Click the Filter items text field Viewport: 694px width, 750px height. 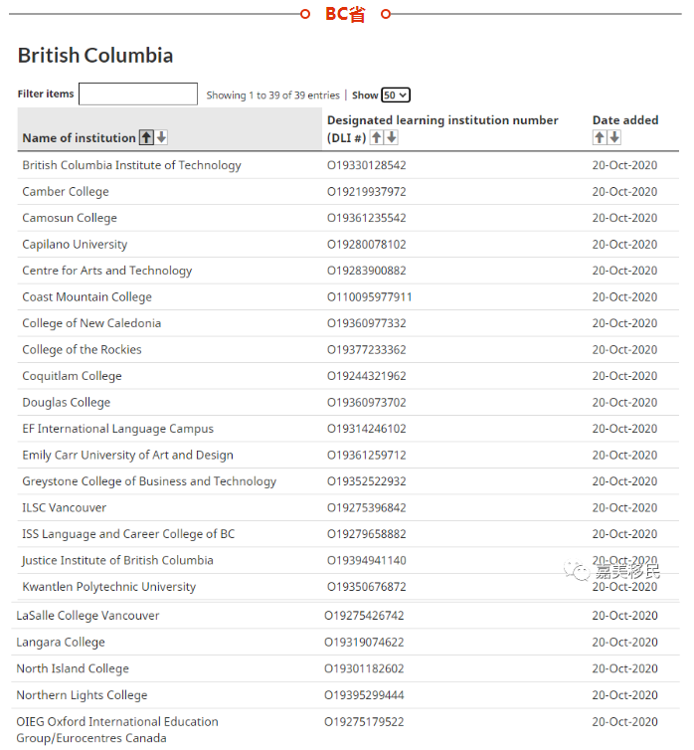click(138, 94)
